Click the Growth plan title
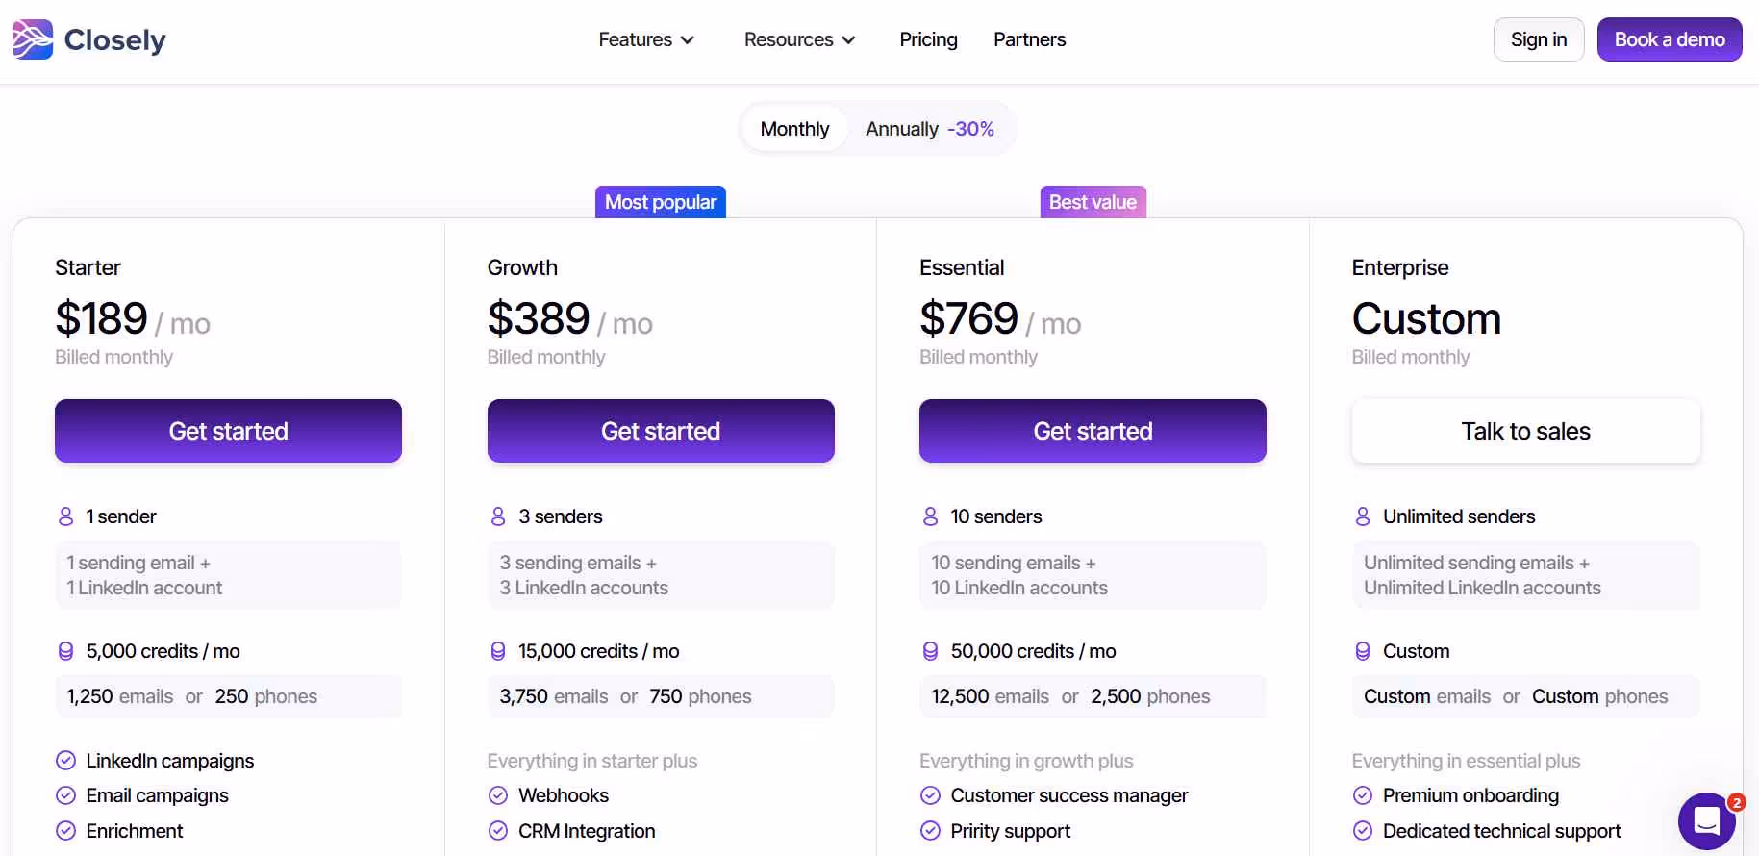 tap(522, 267)
